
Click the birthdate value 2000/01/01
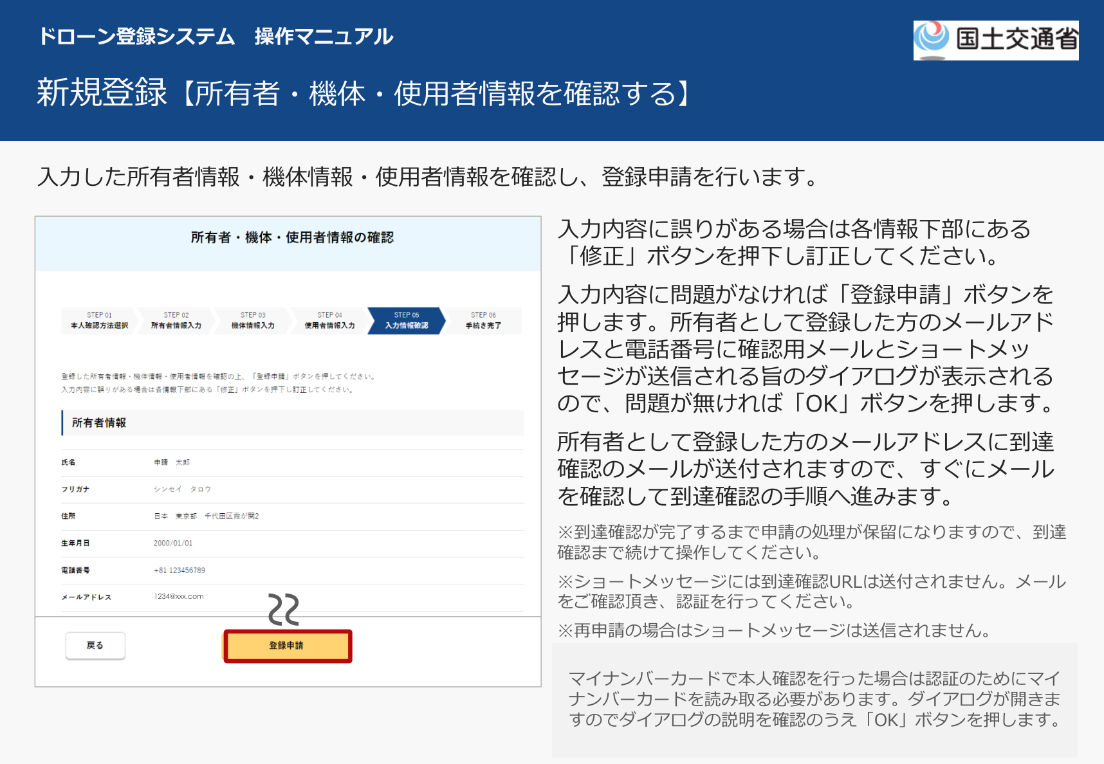(x=173, y=543)
